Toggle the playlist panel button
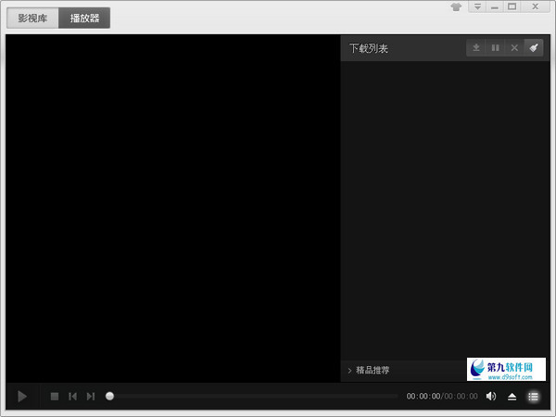 (534, 397)
